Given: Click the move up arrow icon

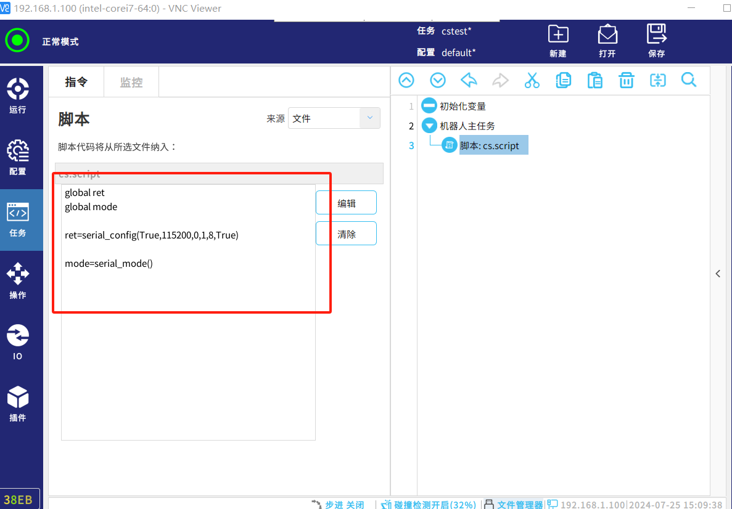Looking at the screenshot, I should point(406,80).
